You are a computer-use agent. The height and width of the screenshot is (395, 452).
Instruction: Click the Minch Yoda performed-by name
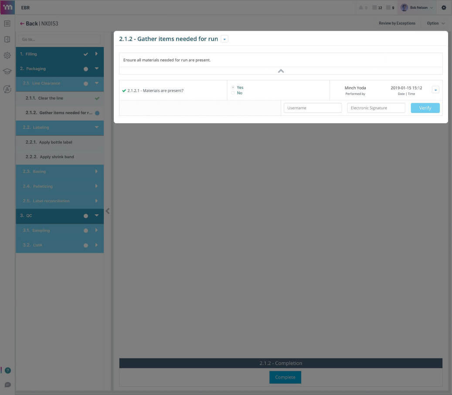[x=355, y=88]
